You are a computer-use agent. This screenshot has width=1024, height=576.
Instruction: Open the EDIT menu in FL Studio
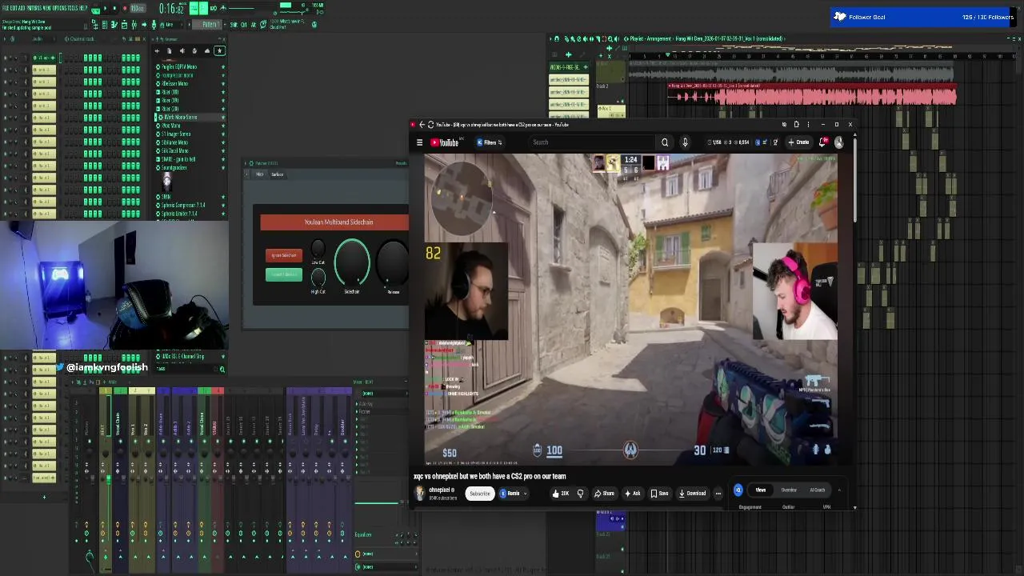pos(14,8)
